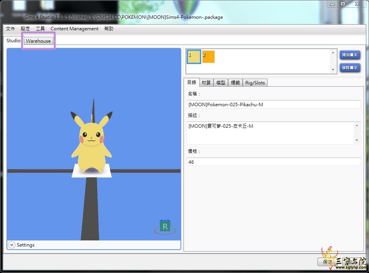Screen dimensions: 369x273
Task: Open the Rig/Slots tab
Action: (x=255, y=83)
